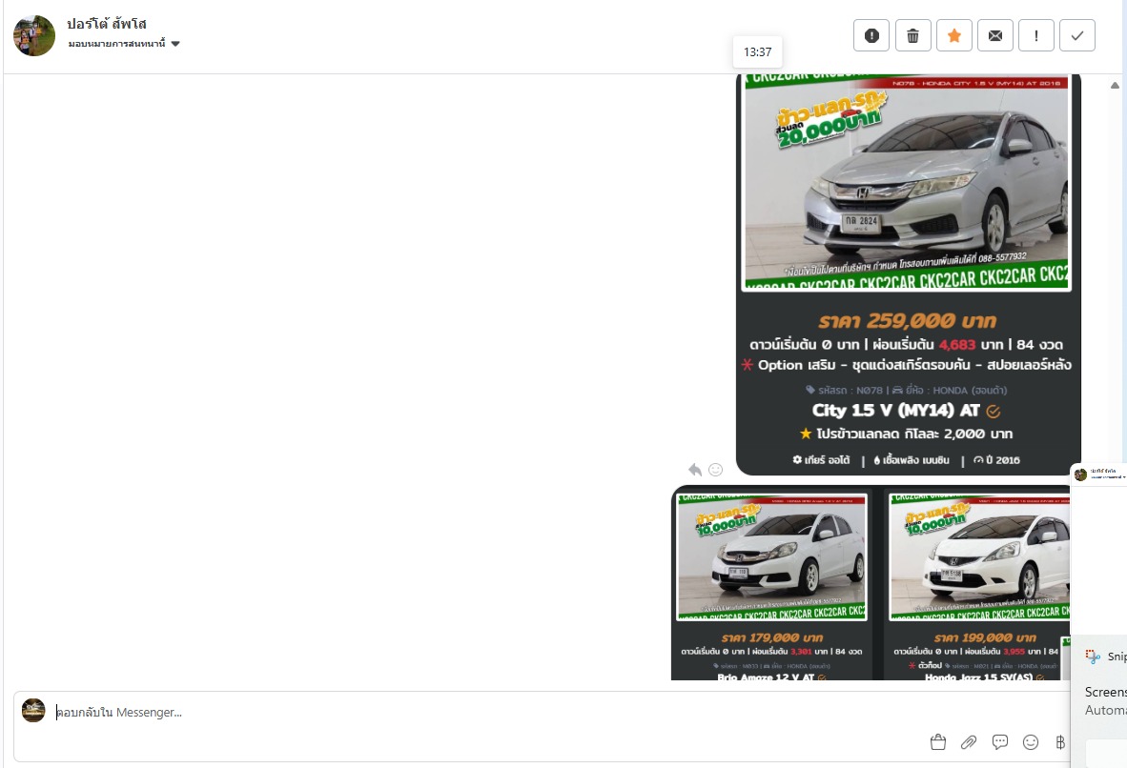1127x768 pixels.
Task: Attach a file with the paperclip icon
Action: [x=969, y=742]
